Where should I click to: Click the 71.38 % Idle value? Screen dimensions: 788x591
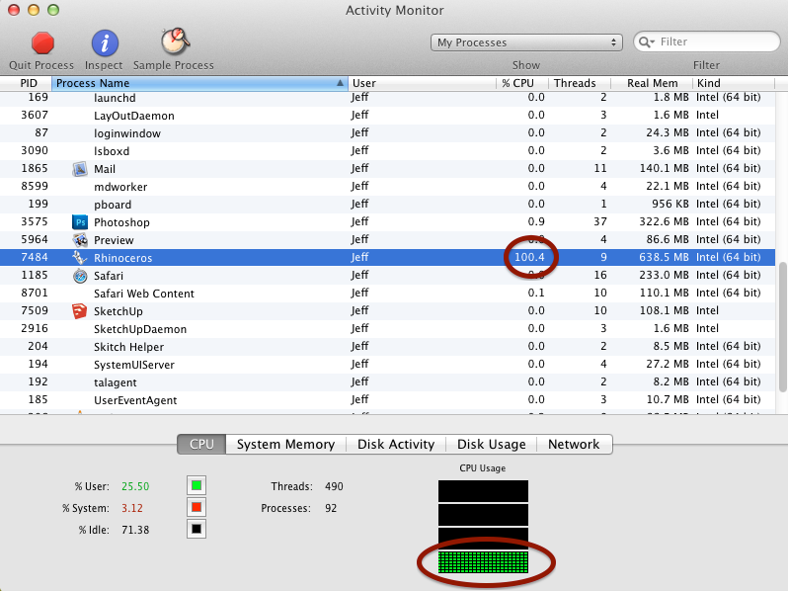tap(135, 530)
